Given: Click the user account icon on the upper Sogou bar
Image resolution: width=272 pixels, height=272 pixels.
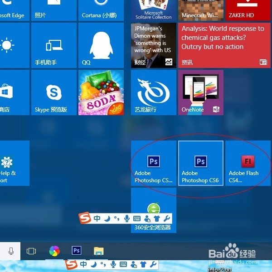Looking at the screenshot, I should click(x=147, y=219).
